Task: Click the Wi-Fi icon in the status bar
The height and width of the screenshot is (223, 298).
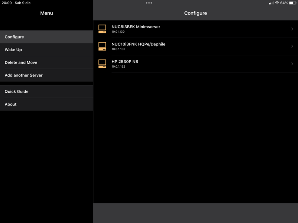Action: coord(277,3)
